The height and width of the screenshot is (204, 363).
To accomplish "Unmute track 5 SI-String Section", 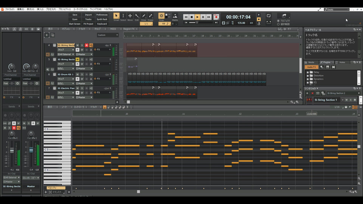I will coord(78,59).
